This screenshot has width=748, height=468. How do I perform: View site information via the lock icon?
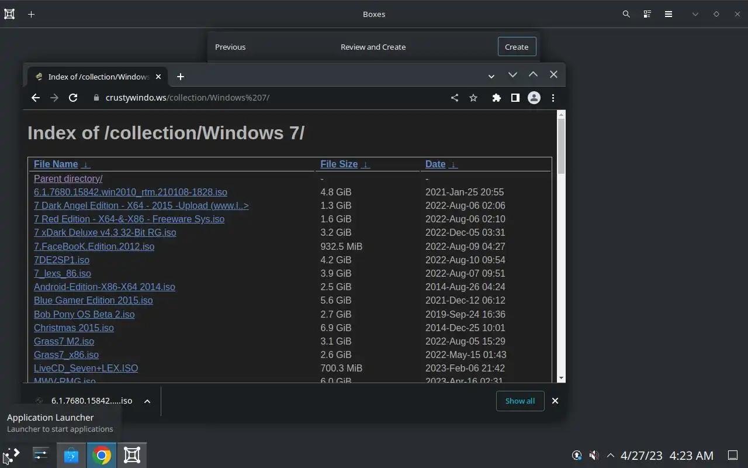[96, 98]
